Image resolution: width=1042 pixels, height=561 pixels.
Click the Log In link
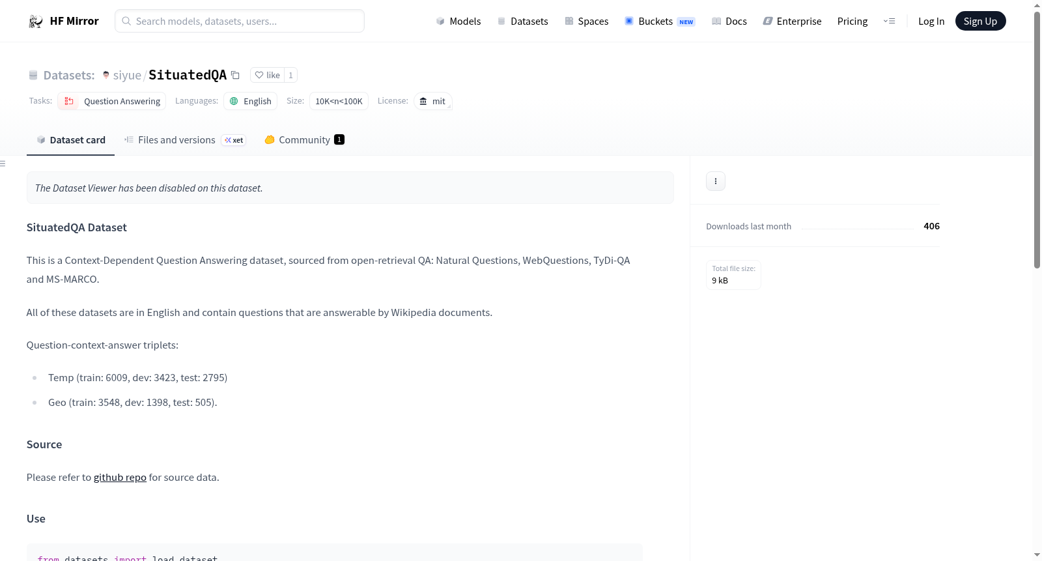tap(931, 21)
